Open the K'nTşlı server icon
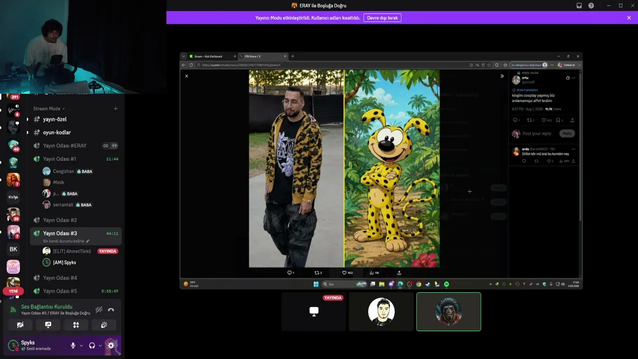The height and width of the screenshot is (359, 638). [x=13, y=197]
